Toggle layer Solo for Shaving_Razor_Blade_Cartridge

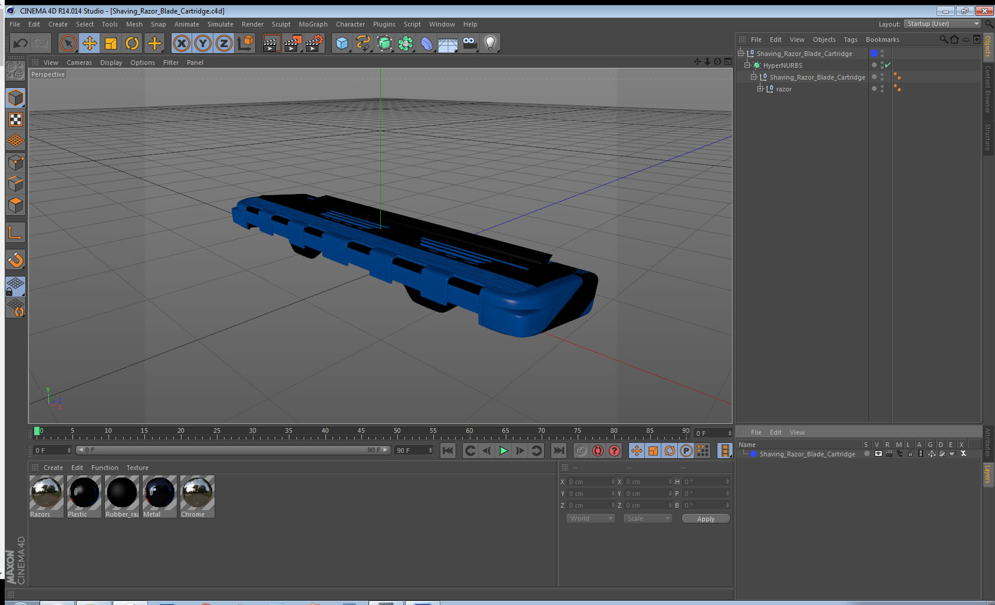867,453
